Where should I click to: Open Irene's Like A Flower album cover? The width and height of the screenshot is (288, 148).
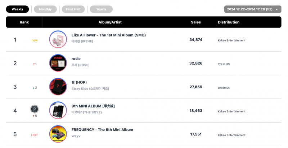(58, 39)
